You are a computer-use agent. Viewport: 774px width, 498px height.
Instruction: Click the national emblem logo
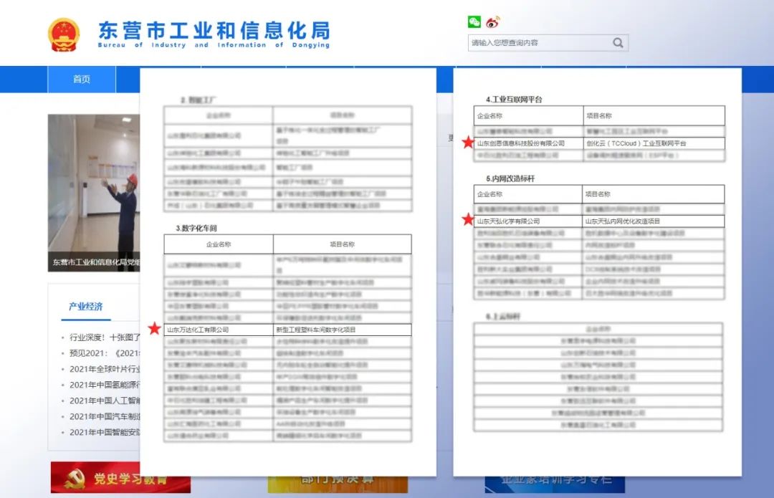point(64,34)
